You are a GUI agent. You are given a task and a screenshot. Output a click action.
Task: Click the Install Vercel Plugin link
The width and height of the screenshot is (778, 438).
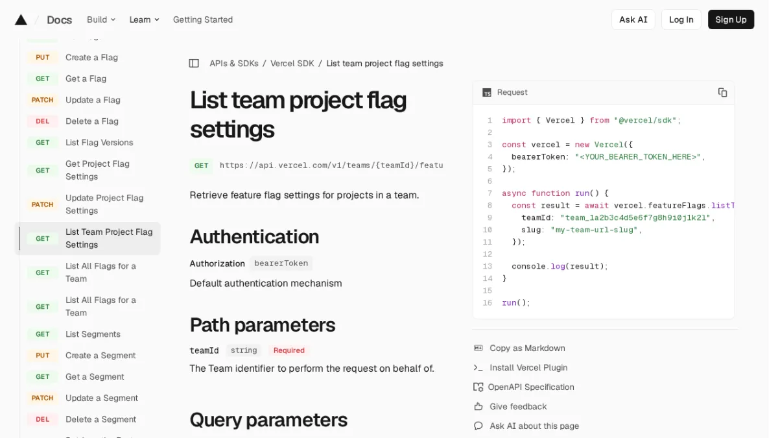528,367
